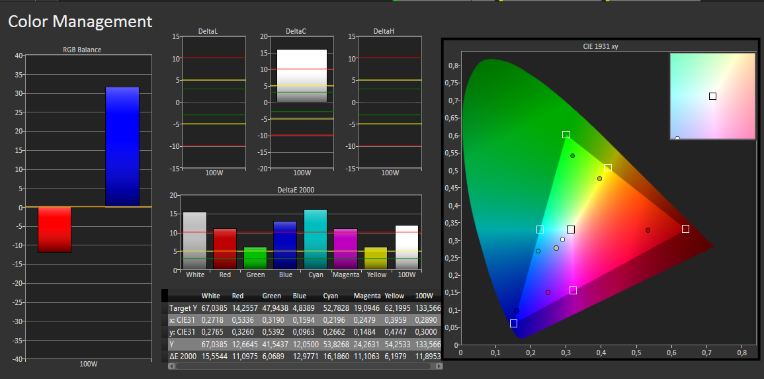764x379 pixels.
Task: Click the measured Y value 24,2631 for Magenta
Action: point(366,345)
